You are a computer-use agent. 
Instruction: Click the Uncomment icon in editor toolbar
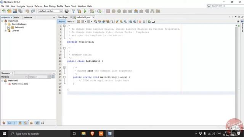153,22
